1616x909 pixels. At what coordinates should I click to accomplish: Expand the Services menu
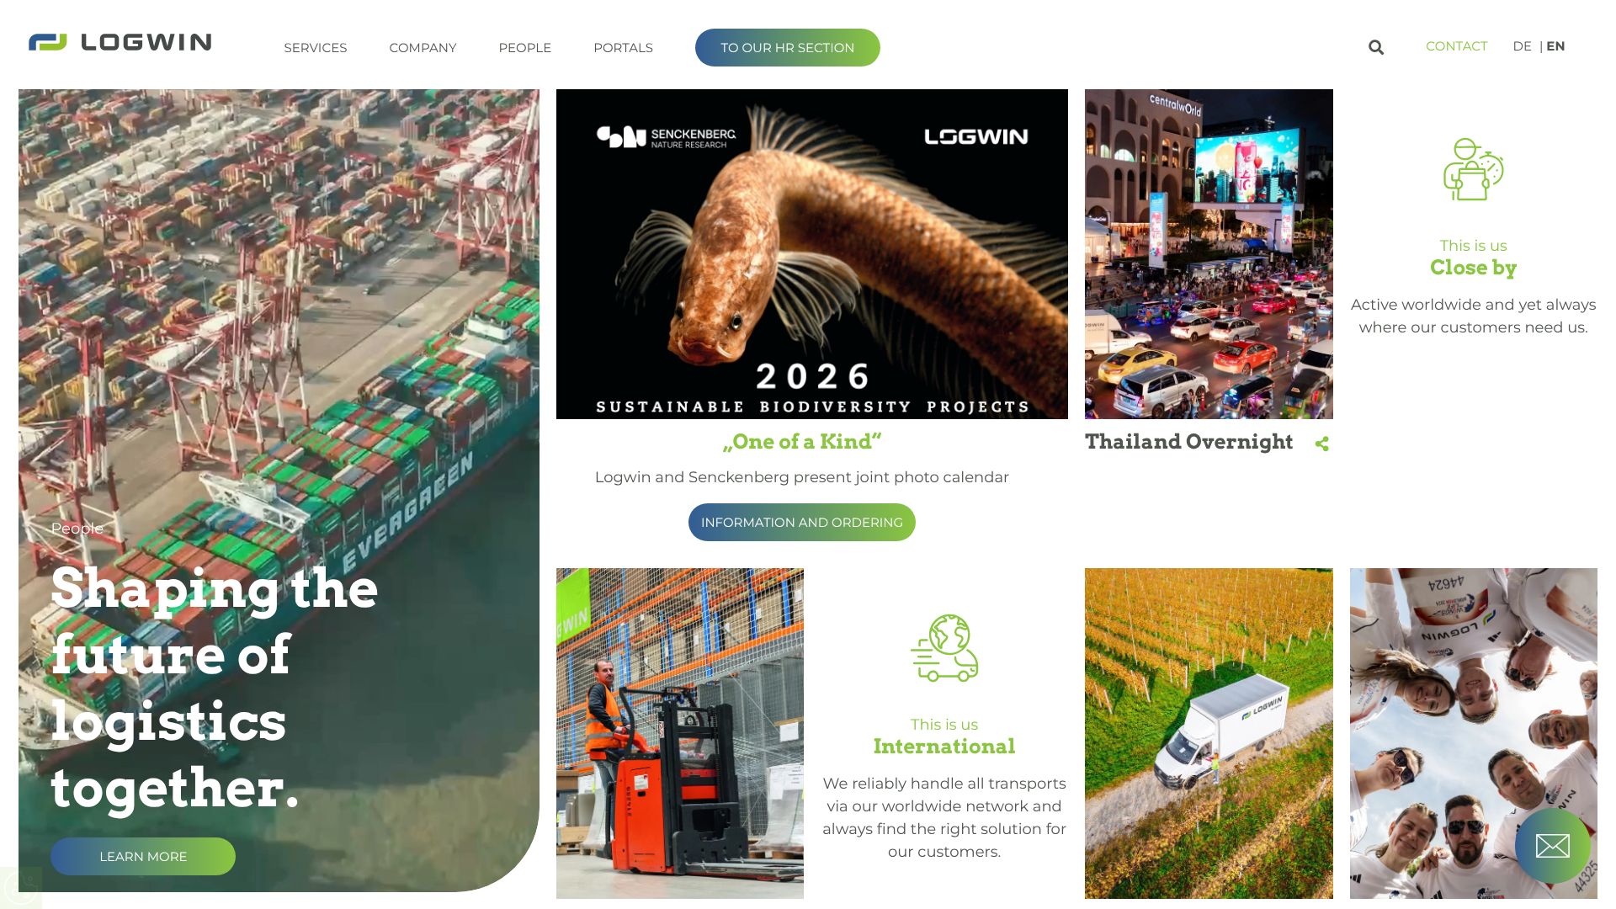316,48
